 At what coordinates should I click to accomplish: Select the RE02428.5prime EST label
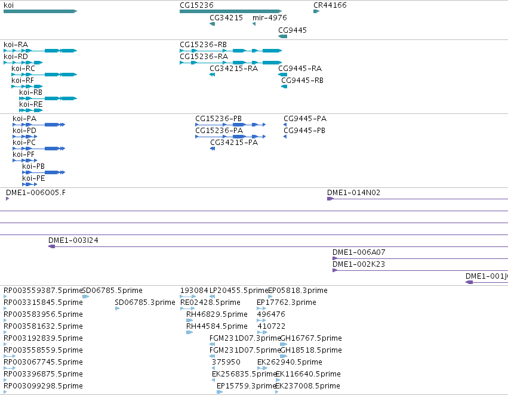(x=210, y=303)
